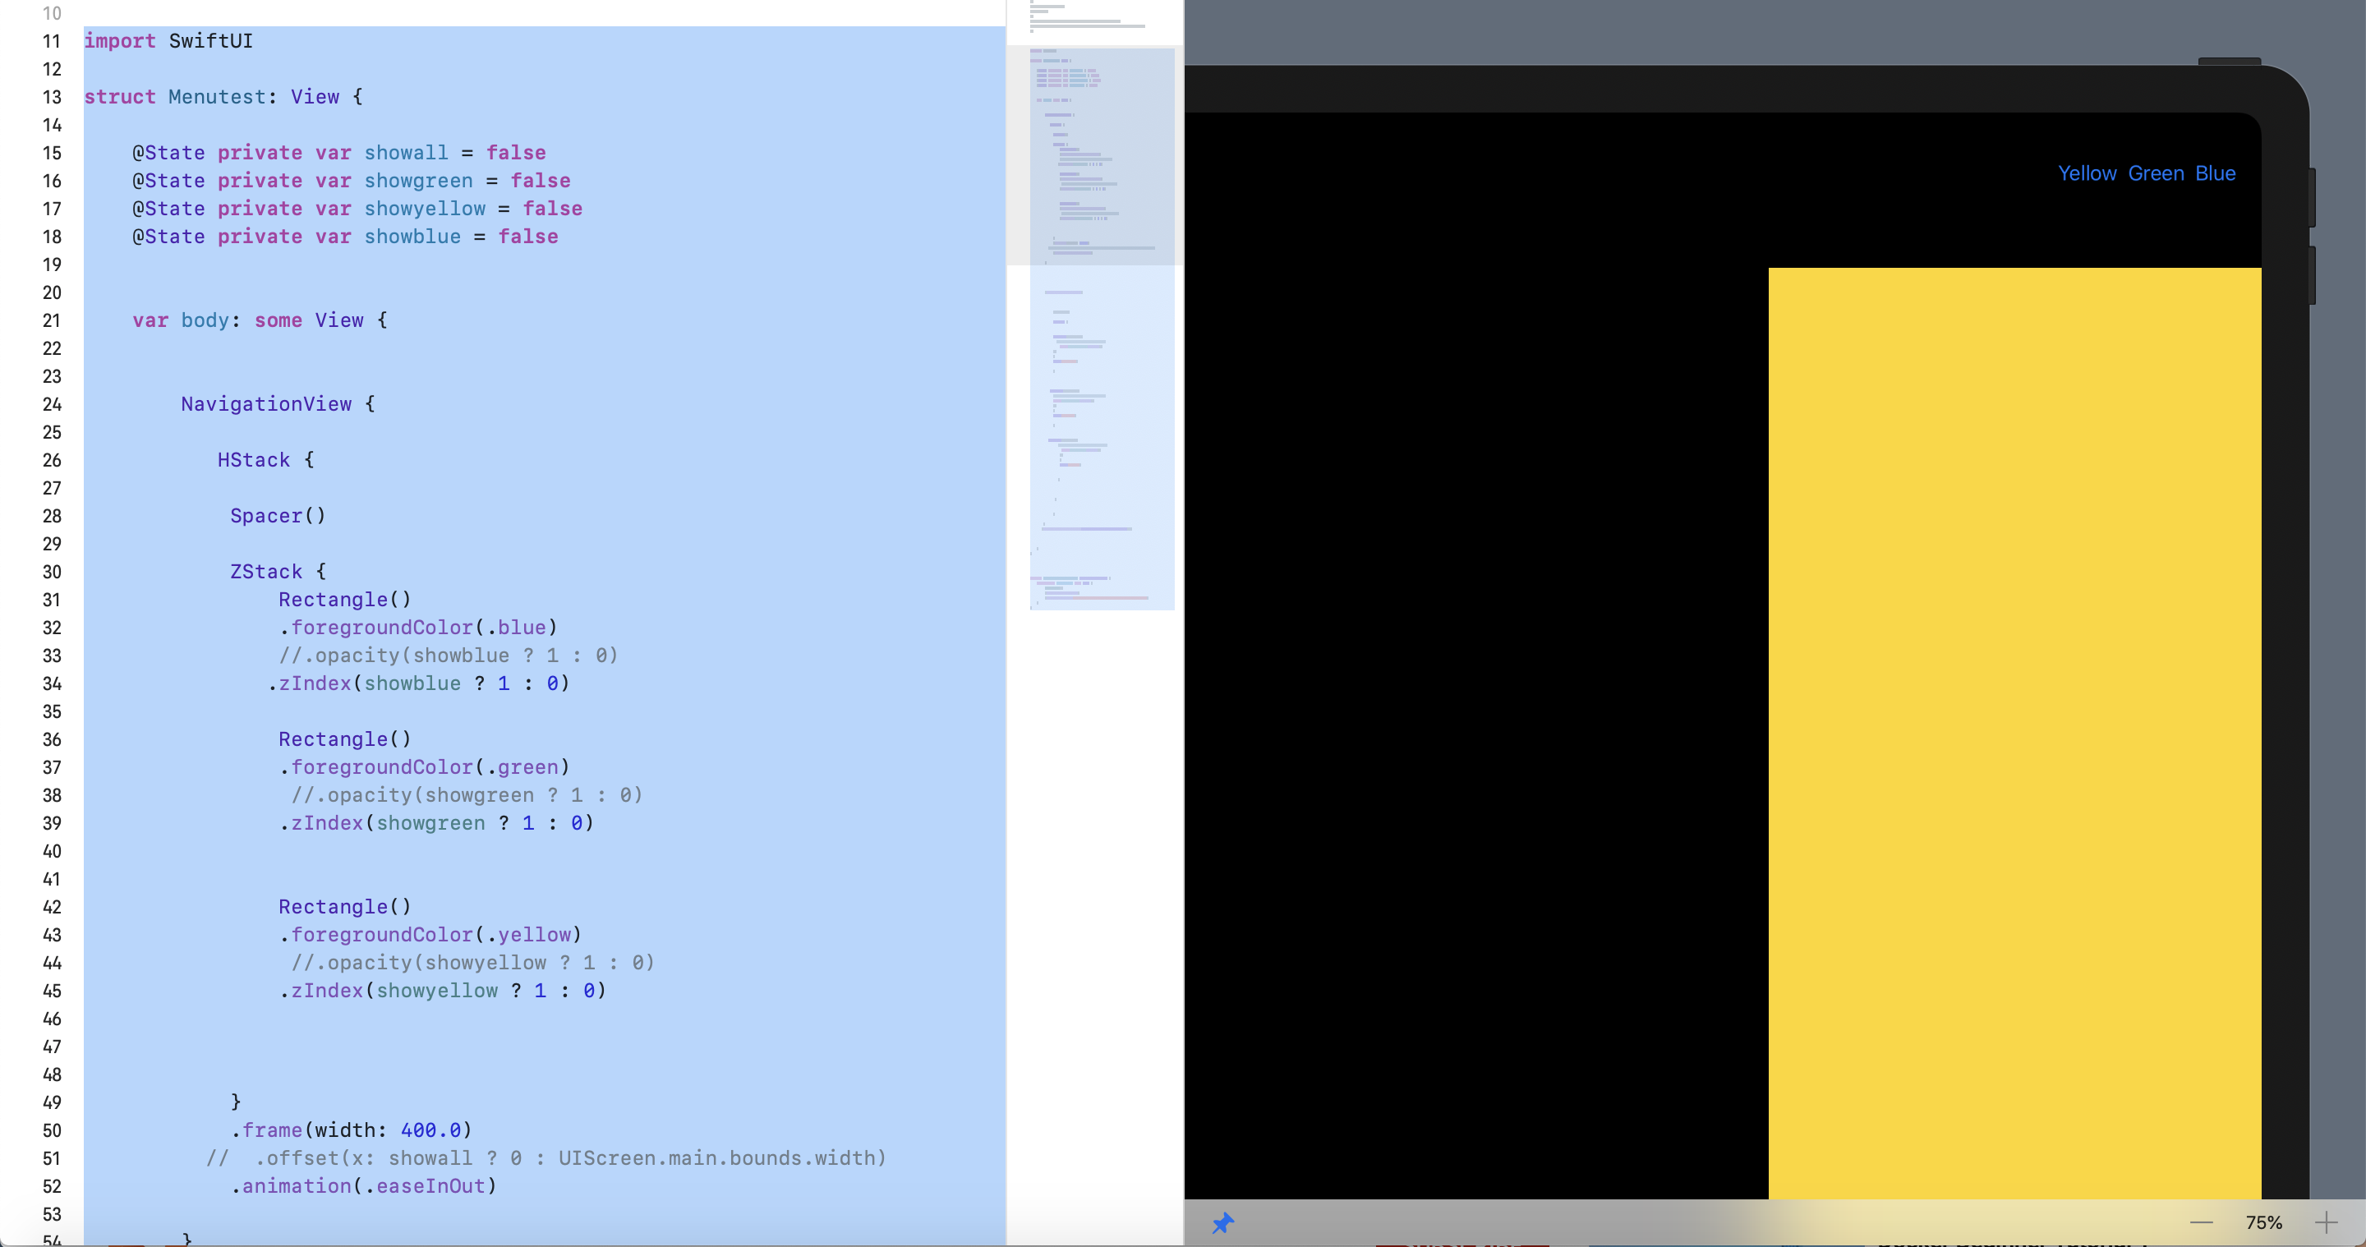Zoom out the canvas with minus button
The image size is (2366, 1247).
tap(2202, 1222)
